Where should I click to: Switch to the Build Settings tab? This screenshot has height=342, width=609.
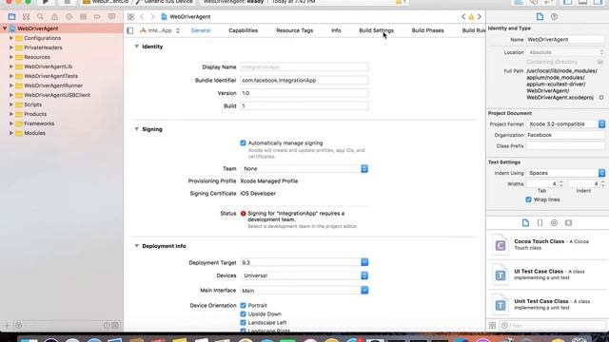coord(377,30)
